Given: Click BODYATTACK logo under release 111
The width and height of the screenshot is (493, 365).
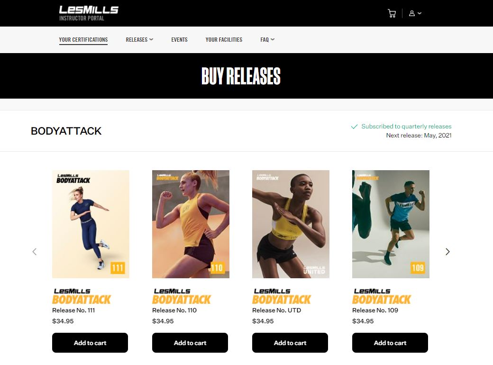Looking at the screenshot, I should 82,296.
